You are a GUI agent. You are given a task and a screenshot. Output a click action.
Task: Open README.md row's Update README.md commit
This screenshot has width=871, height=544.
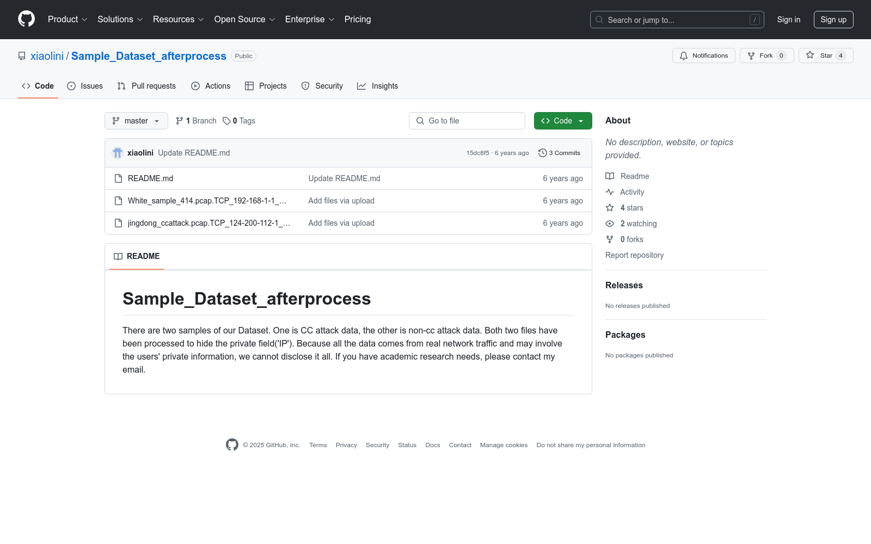point(345,178)
